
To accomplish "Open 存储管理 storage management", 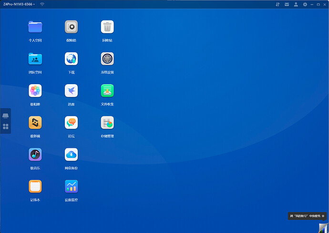I will pos(107,123).
